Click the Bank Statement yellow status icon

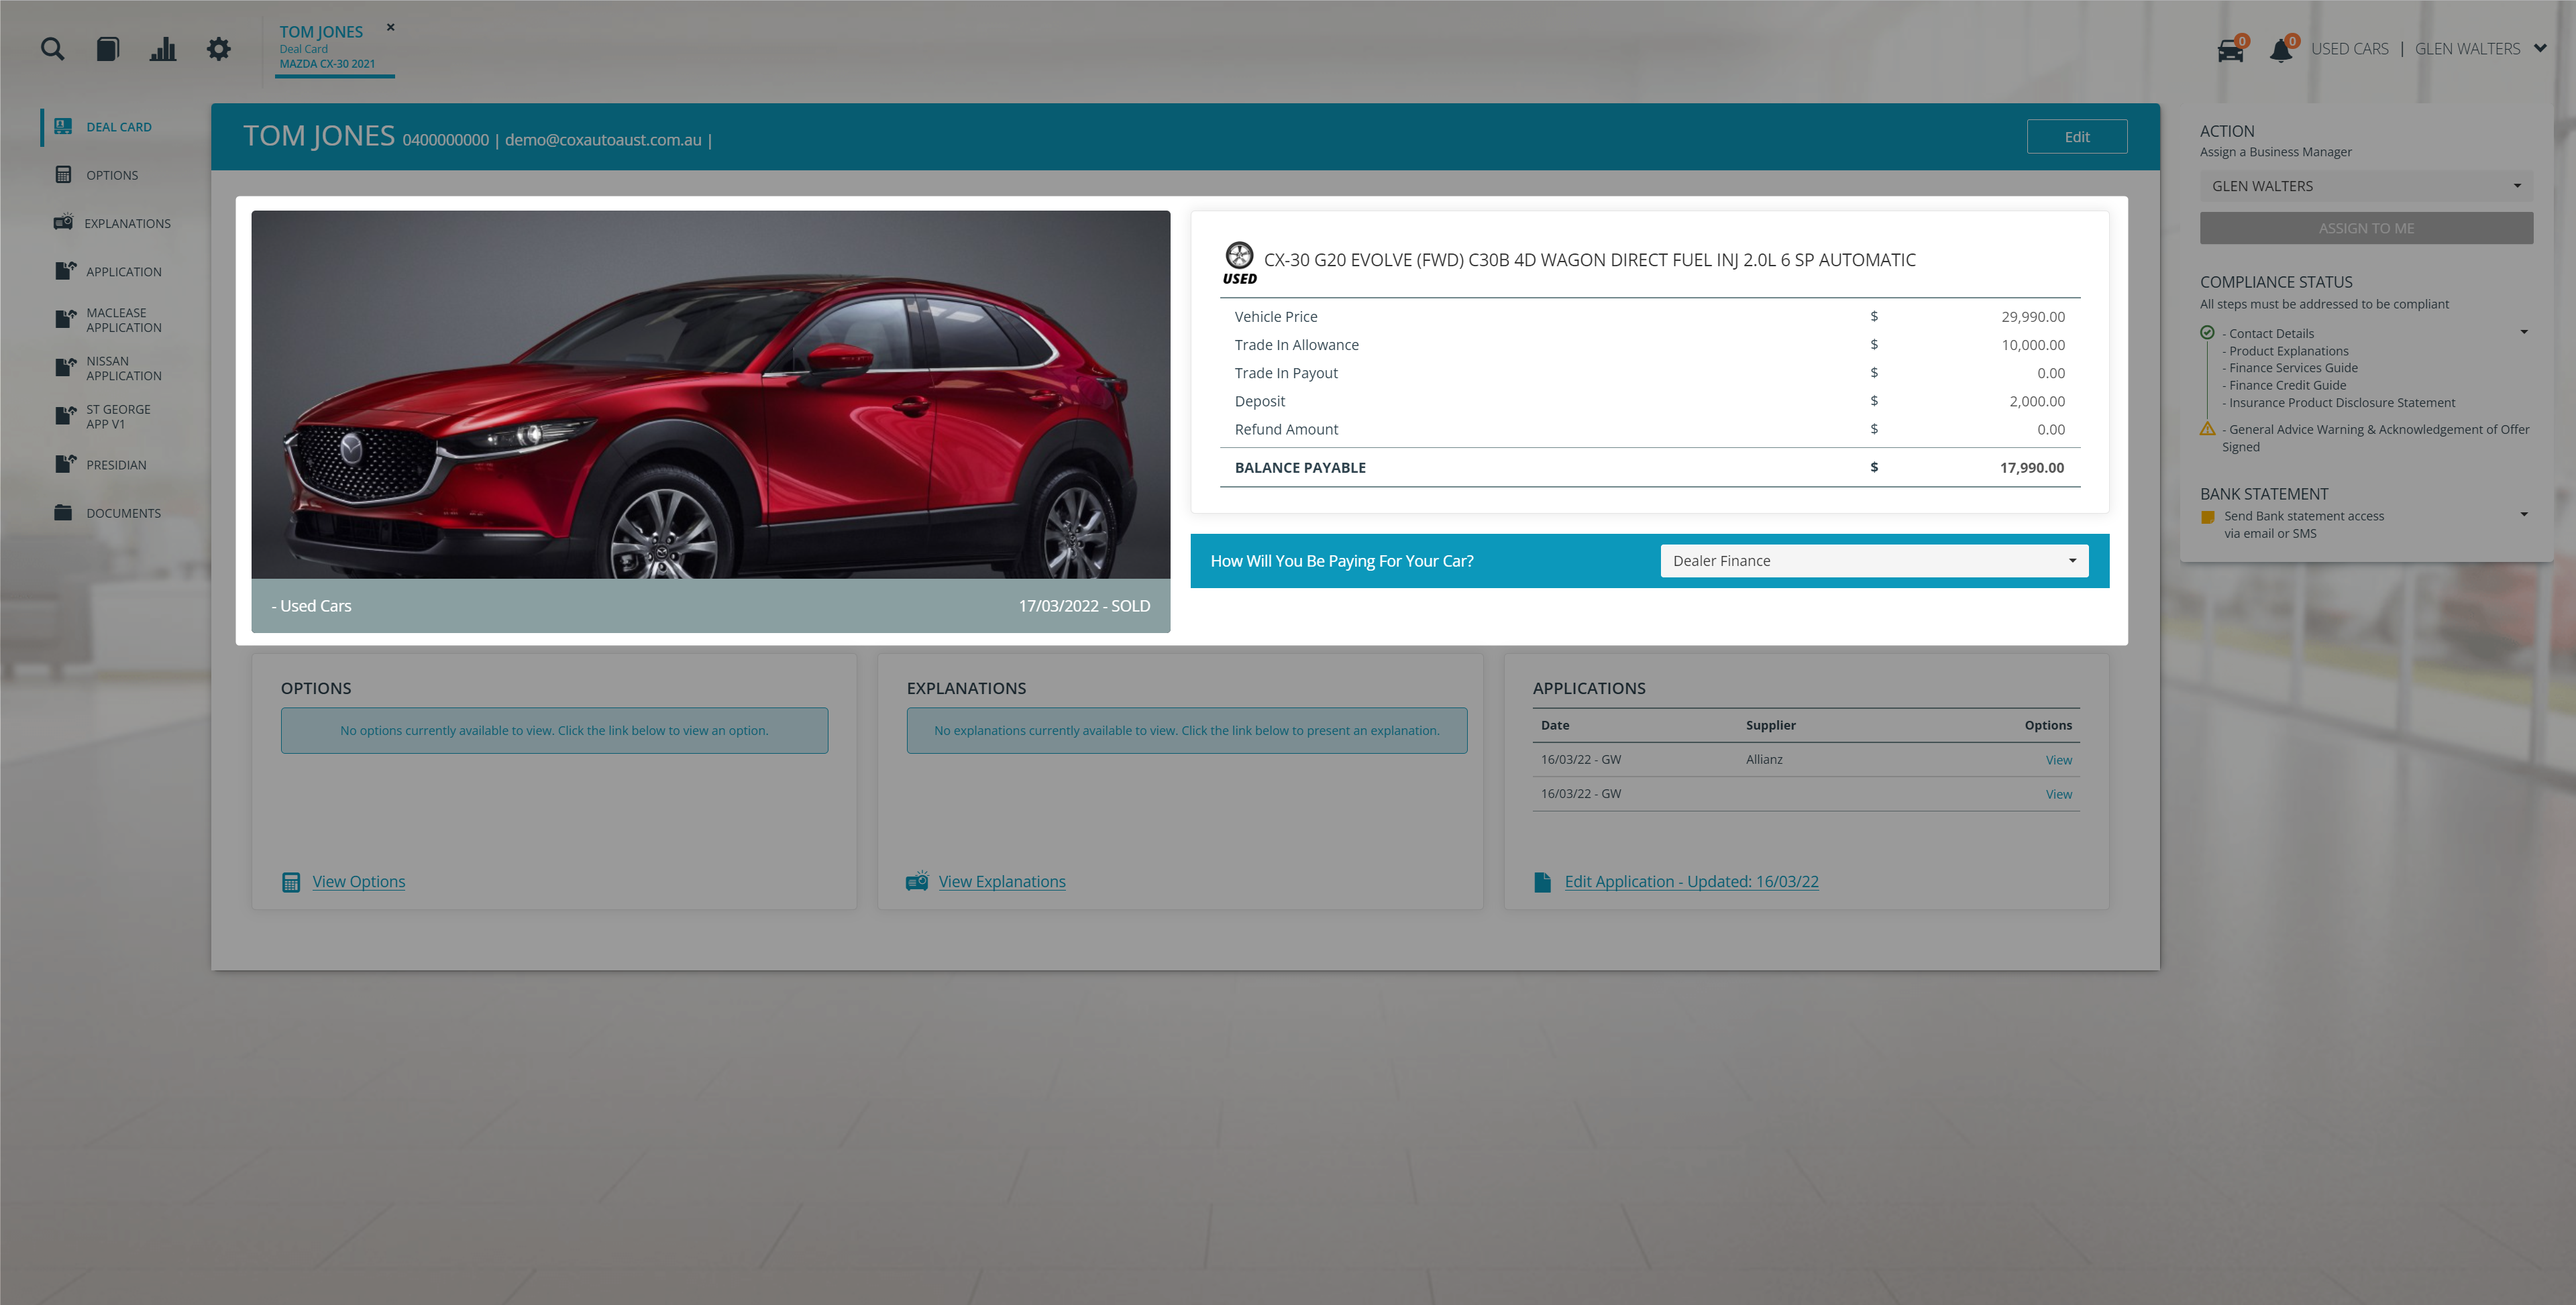pyautogui.click(x=2207, y=517)
